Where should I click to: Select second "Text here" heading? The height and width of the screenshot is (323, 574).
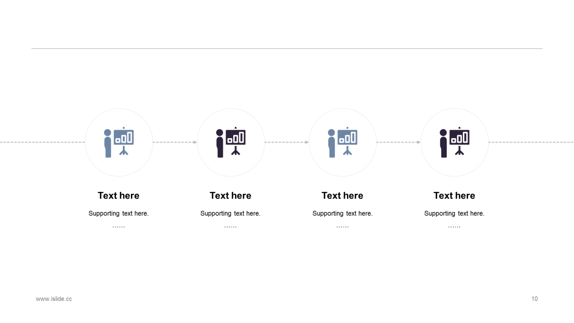point(230,196)
